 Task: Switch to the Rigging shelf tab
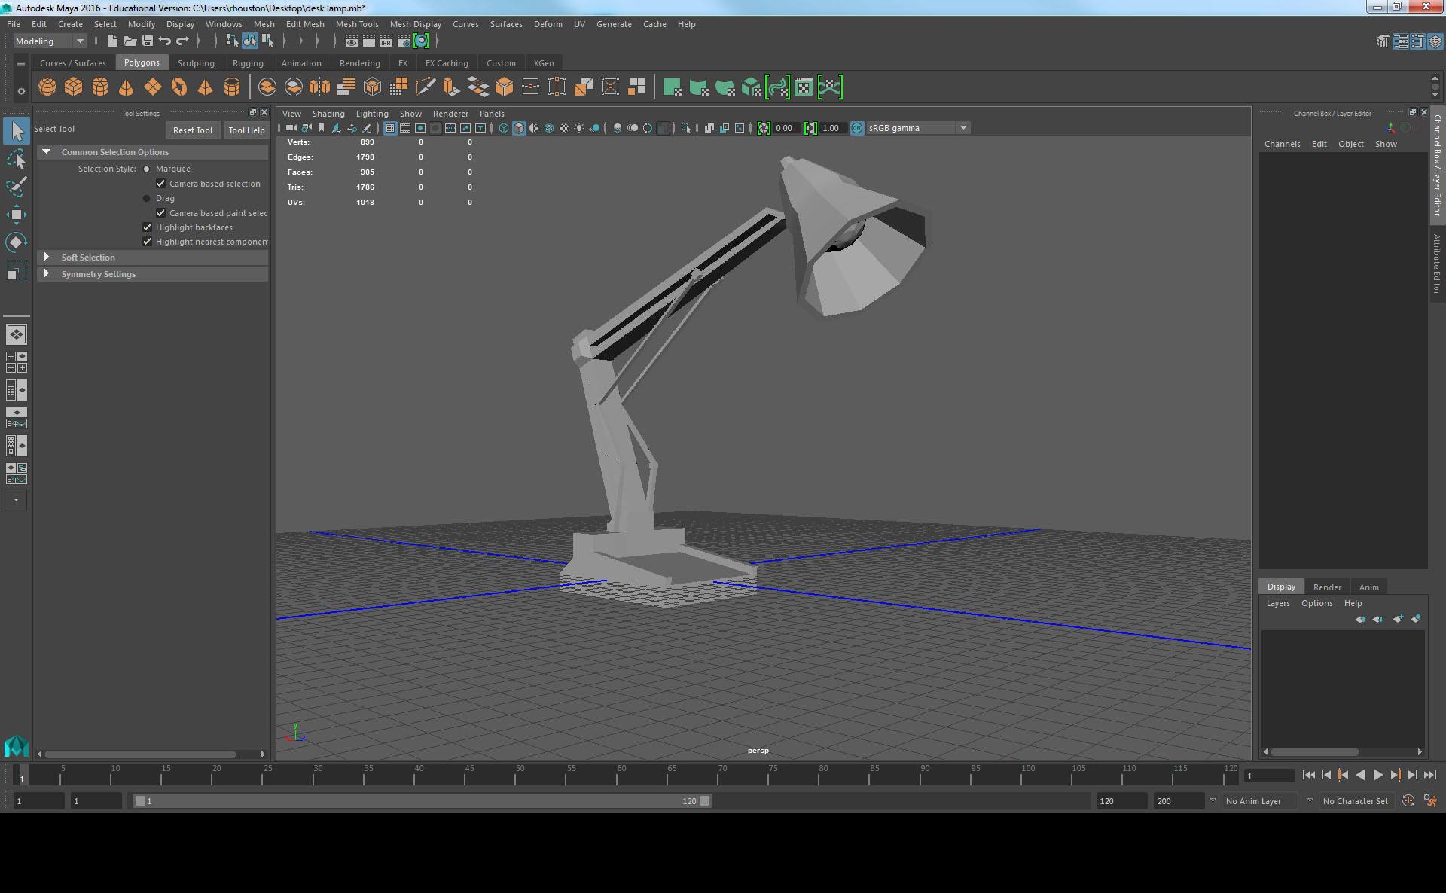click(248, 63)
